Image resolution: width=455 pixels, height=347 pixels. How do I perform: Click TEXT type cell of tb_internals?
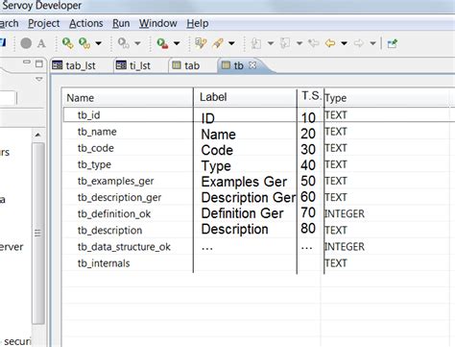(x=336, y=263)
